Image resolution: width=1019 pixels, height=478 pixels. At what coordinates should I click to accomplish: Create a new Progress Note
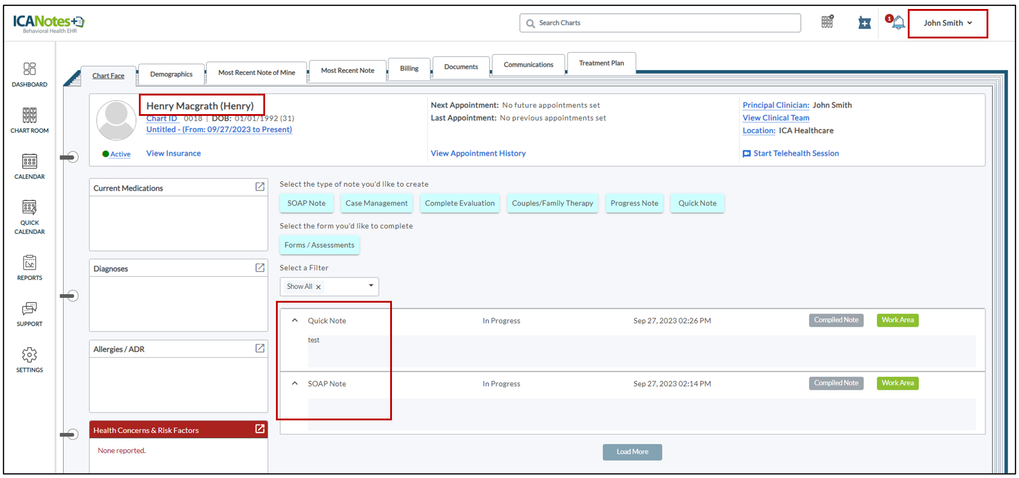634,204
